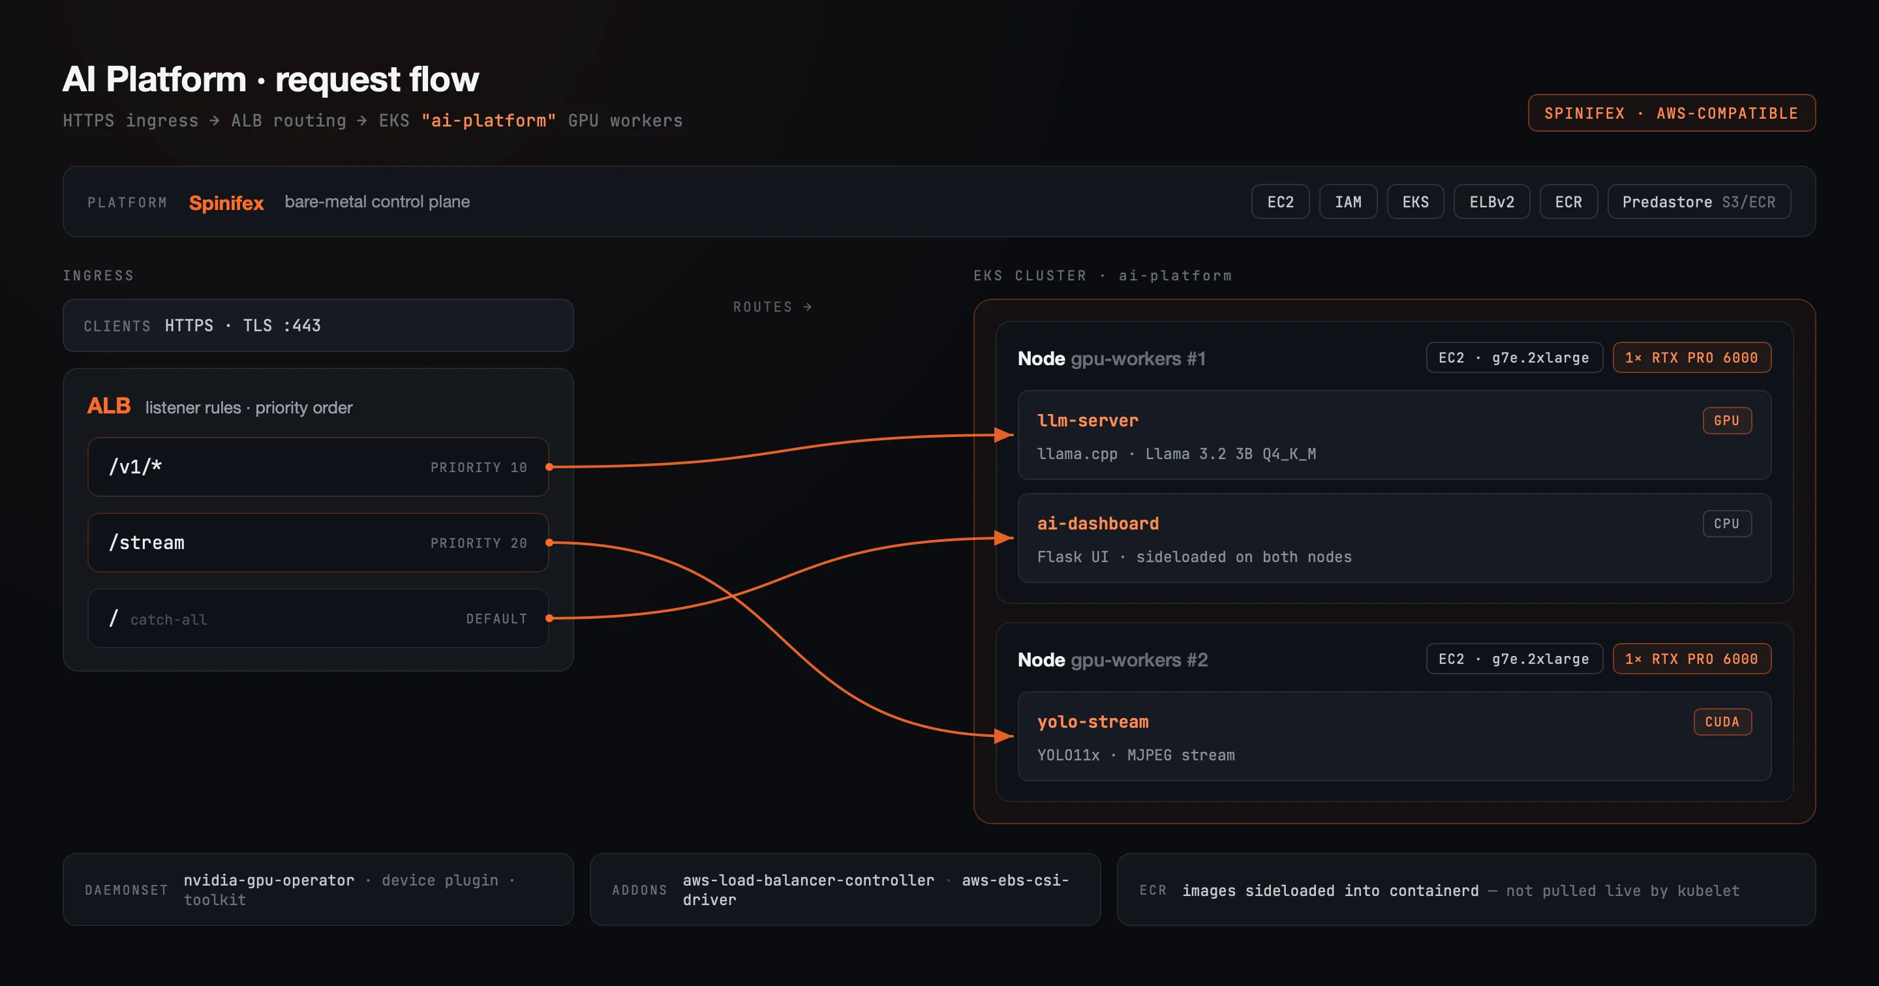Click the 'AI Platform · request flow' title
The height and width of the screenshot is (986, 1879).
271,79
